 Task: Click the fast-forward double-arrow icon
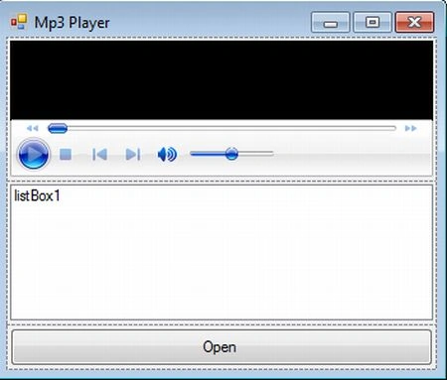point(411,128)
